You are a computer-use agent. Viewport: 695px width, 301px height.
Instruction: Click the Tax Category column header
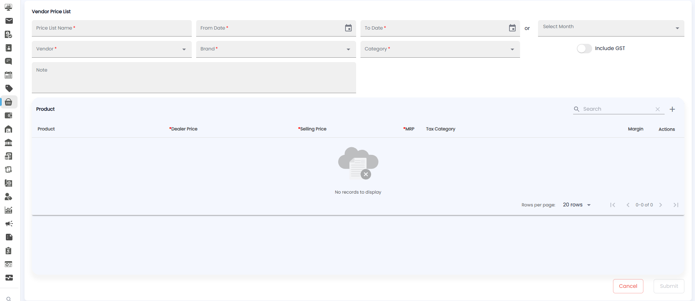tap(441, 129)
